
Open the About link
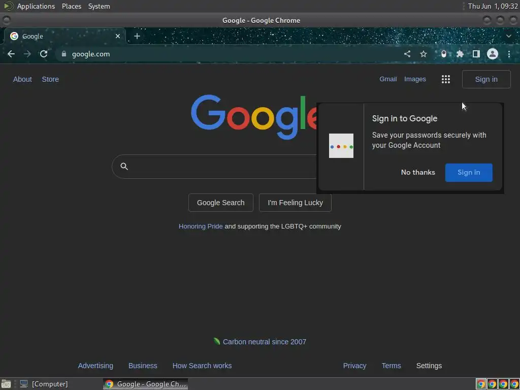pos(22,79)
